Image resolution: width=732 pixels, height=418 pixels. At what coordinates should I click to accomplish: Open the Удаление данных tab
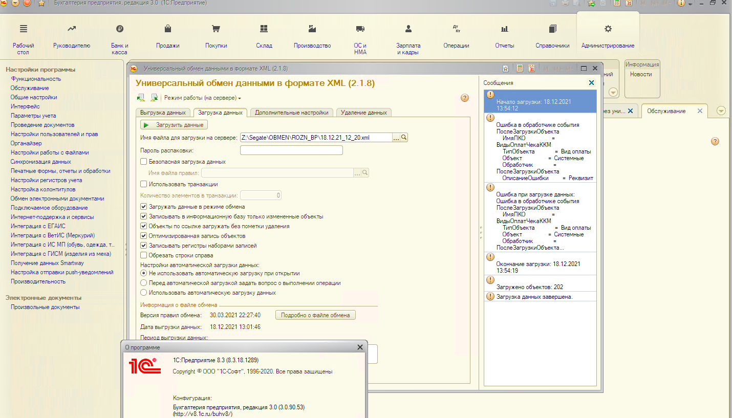(x=364, y=113)
